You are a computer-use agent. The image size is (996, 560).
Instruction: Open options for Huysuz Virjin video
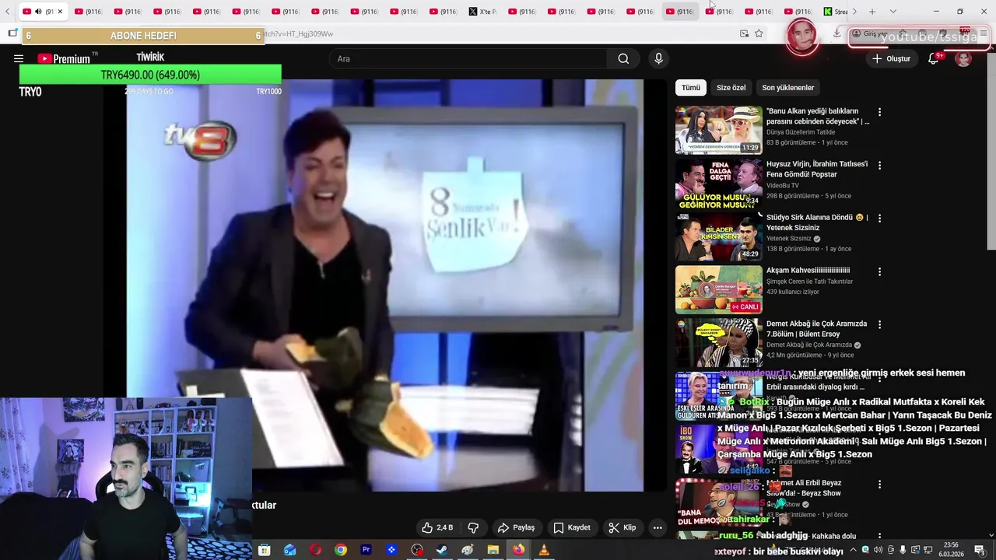coord(880,166)
